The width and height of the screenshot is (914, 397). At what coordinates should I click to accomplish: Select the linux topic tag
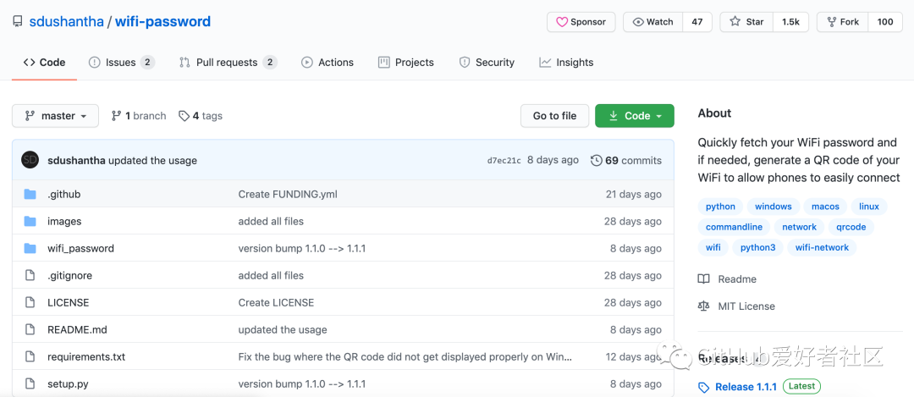click(x=869, y=207)
